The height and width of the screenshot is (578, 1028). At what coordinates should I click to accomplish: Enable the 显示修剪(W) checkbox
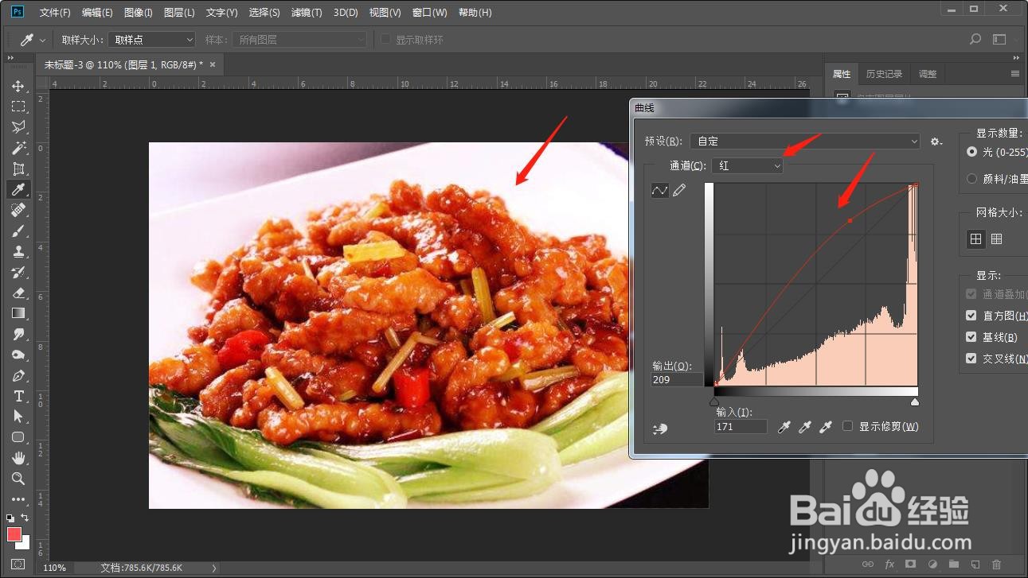tap(847, 426)
